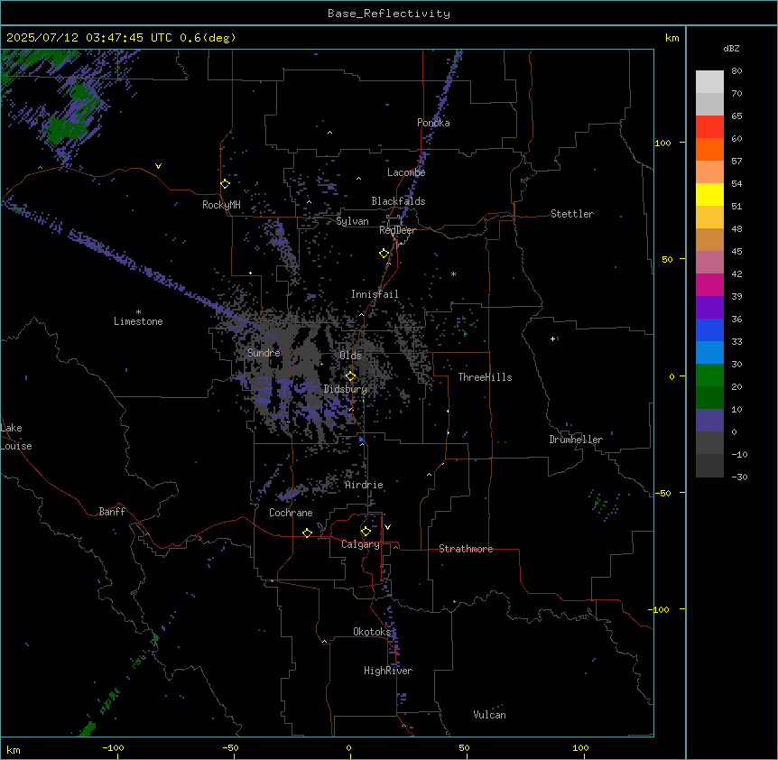Select the purple 36-39 dBZ legend swatch

click(709, 308)
